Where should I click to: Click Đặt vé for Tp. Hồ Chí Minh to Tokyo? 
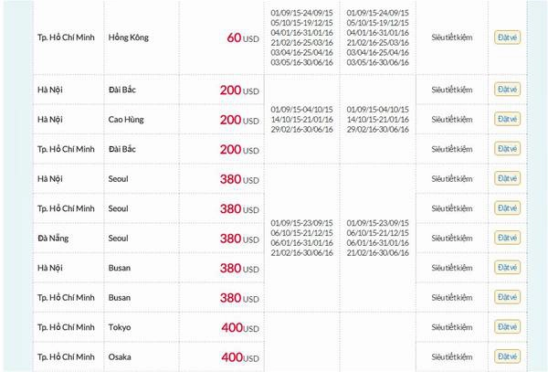pyautogui.click(x=507, y=327)
